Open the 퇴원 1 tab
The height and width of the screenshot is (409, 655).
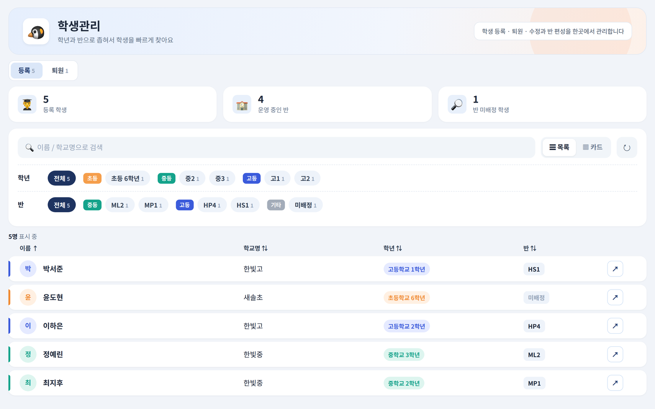tap(60, 71)
